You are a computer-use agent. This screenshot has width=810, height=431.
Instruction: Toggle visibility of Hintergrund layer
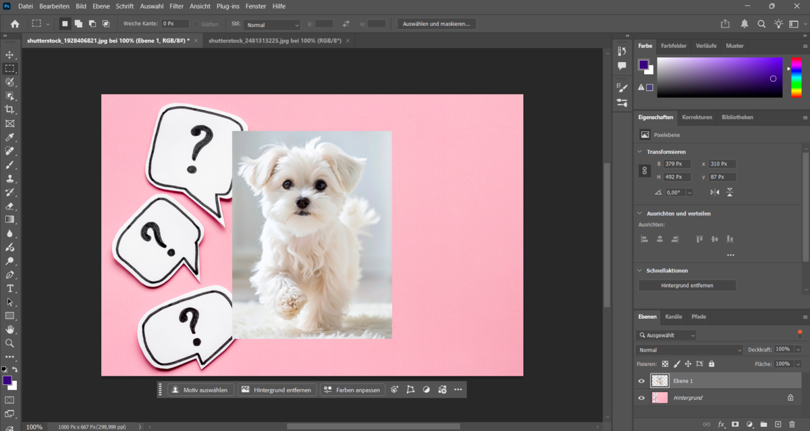click(641, 398)
